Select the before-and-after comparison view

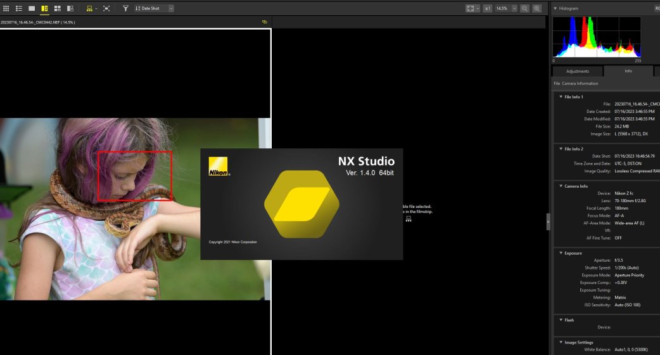tap(70, 8)
